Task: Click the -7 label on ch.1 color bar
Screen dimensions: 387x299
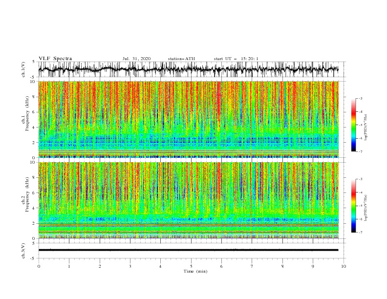Action: tap(360, 151)
